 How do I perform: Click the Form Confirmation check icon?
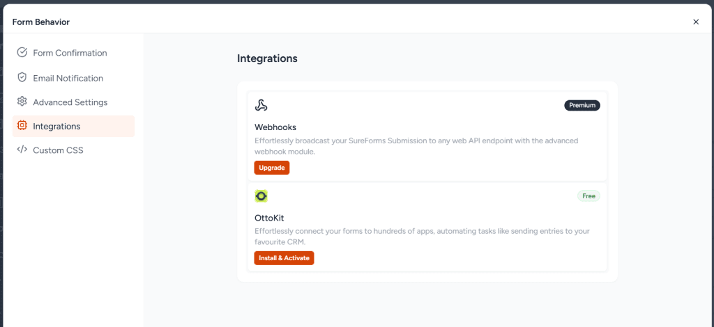pos(22,53)
